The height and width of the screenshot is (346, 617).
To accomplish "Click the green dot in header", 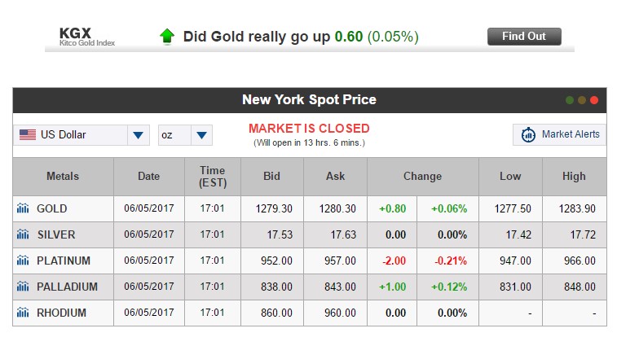I will 570,100.
